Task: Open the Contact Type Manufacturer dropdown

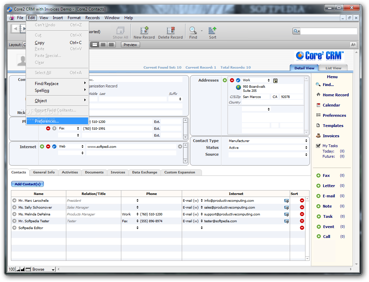Action: point(268,141)
